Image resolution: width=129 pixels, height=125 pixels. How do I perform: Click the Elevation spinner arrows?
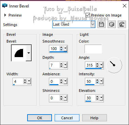click(97, 98)
